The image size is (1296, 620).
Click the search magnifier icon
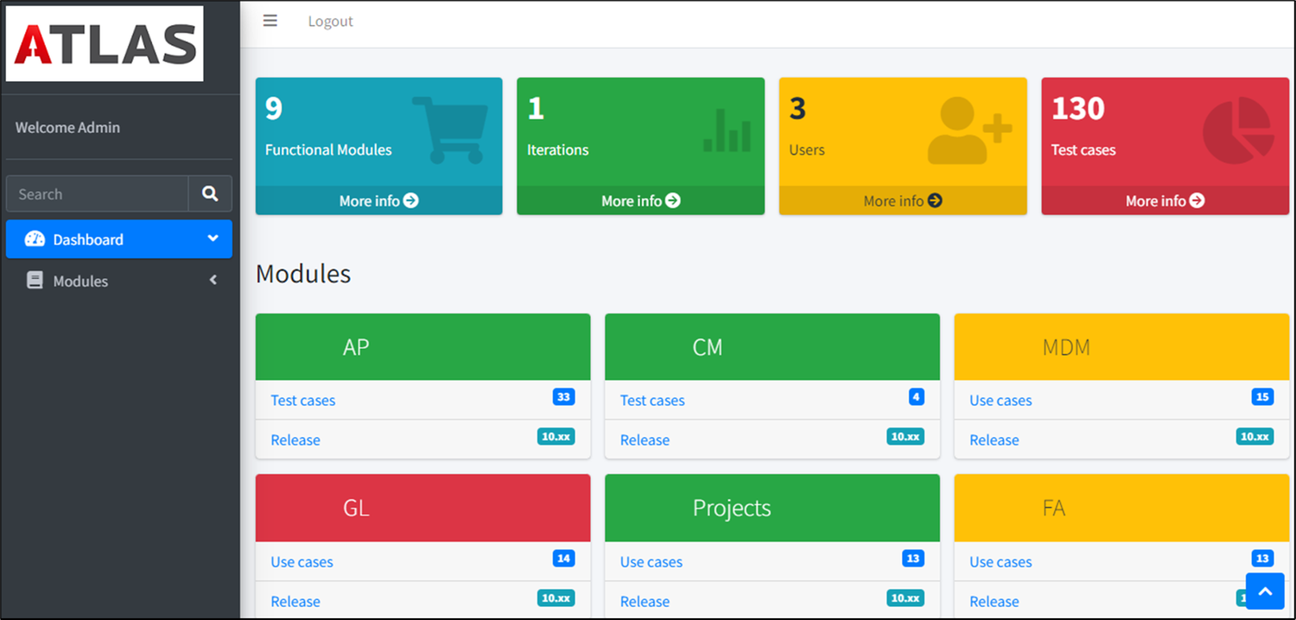click(210, 193)
